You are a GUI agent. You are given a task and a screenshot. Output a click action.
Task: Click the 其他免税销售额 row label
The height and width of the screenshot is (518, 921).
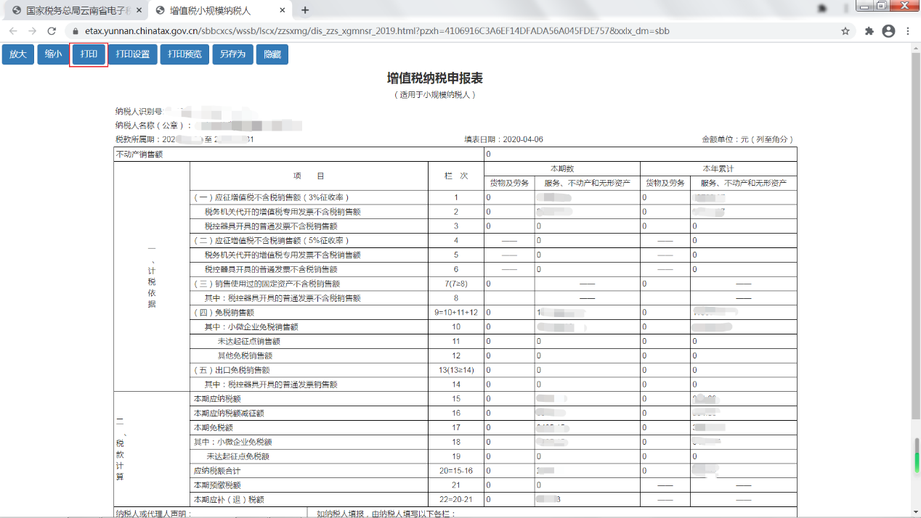[x=245, y=355]
